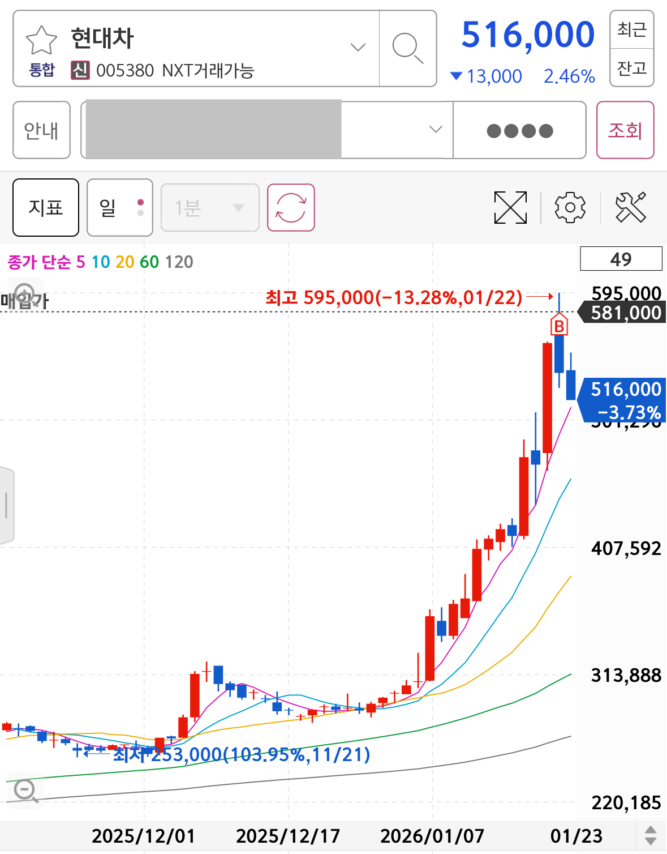Screen dimensions: 667x854
Task: Select the 잔고 balance tab
Action: click(x=631, y=68)
